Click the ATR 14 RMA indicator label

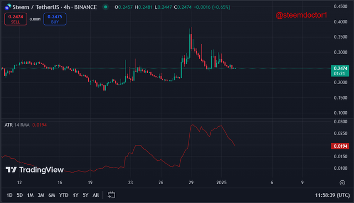17,125
